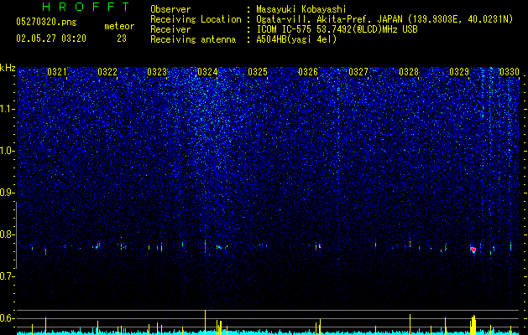Click the 0323 time marker
The image size is (528, 335).
coord(157,72)
